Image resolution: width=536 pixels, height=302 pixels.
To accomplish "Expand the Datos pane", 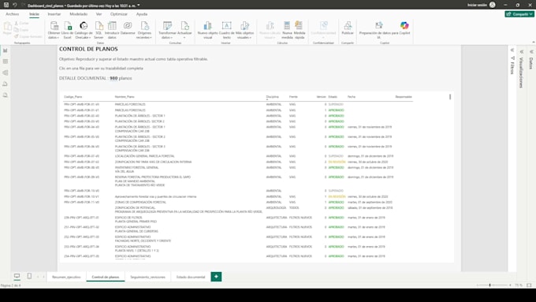I will [531, 51].
